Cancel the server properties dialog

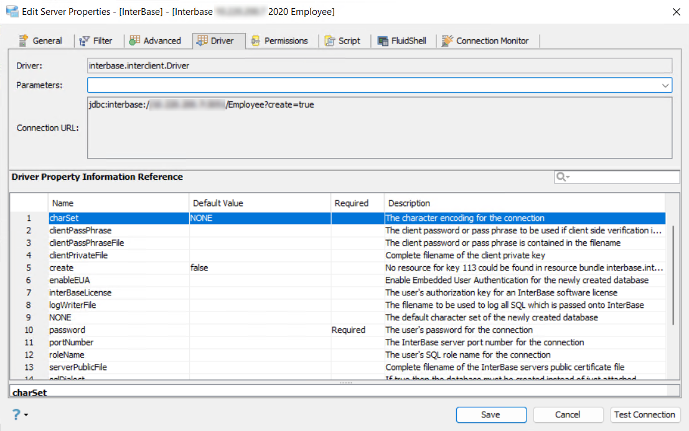[568, 415]
